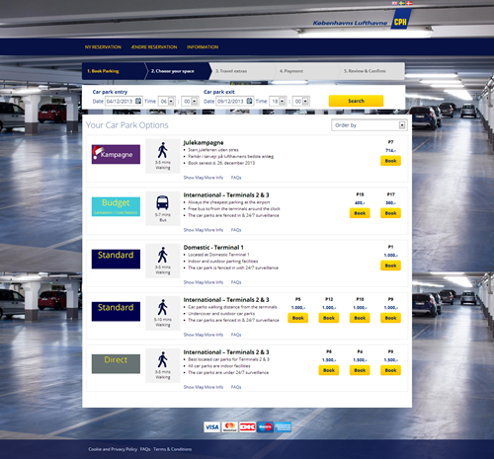Click the walking icon for Domestic Terminal 1
494x459 pixels.
coord(162,255)
